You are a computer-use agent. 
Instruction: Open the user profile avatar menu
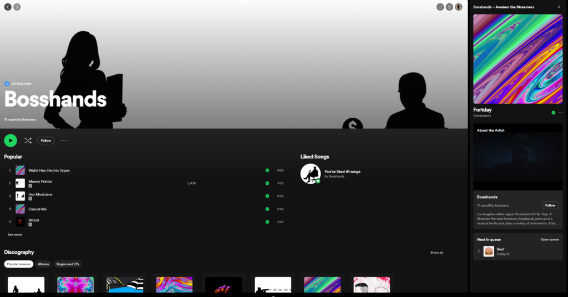[459, 7]
